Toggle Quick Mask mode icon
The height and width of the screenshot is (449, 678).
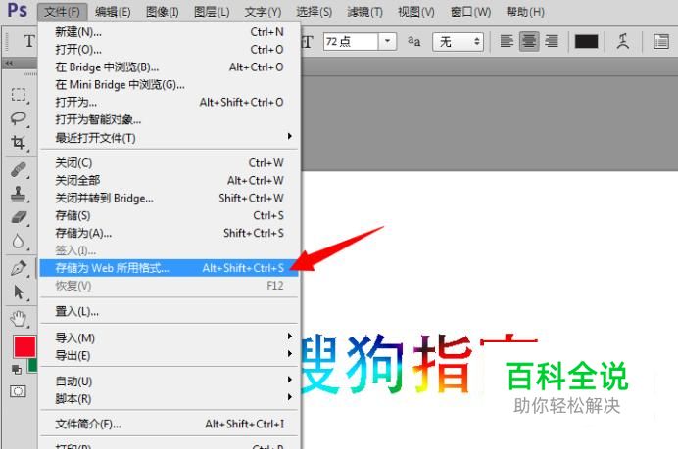pyautogui.click(x=19, y=391)
